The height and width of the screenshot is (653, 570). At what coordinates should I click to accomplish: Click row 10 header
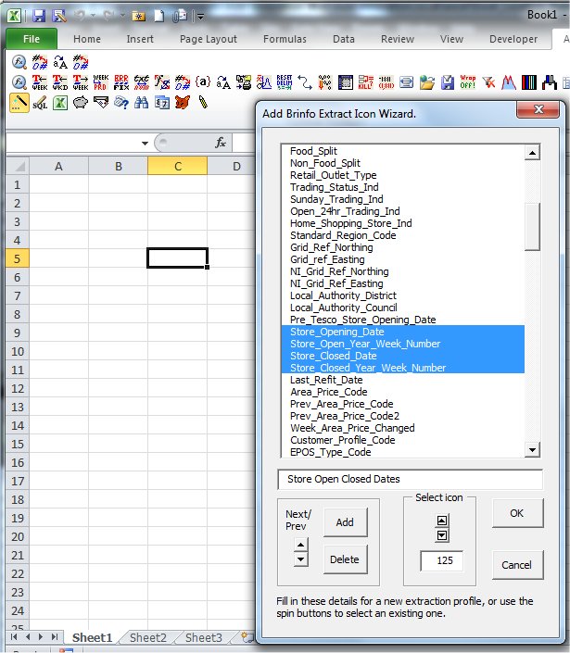[x=18, y=351]
